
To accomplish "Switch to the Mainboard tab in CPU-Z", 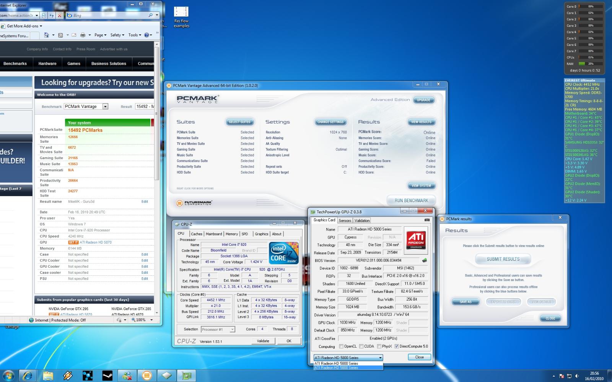I will (x=214, y=234).
